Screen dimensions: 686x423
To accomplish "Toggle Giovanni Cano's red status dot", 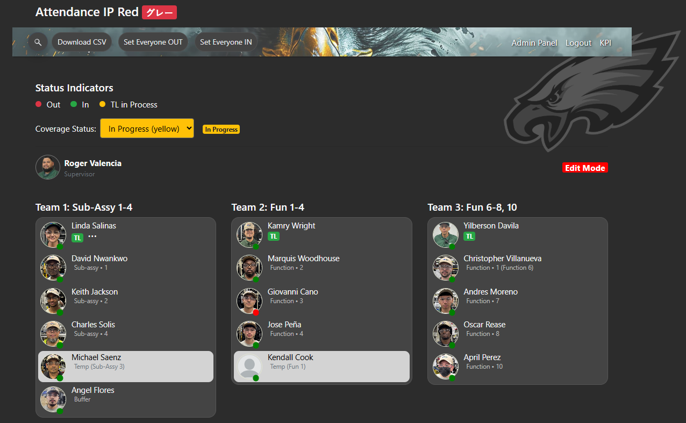I will [256, 312].
